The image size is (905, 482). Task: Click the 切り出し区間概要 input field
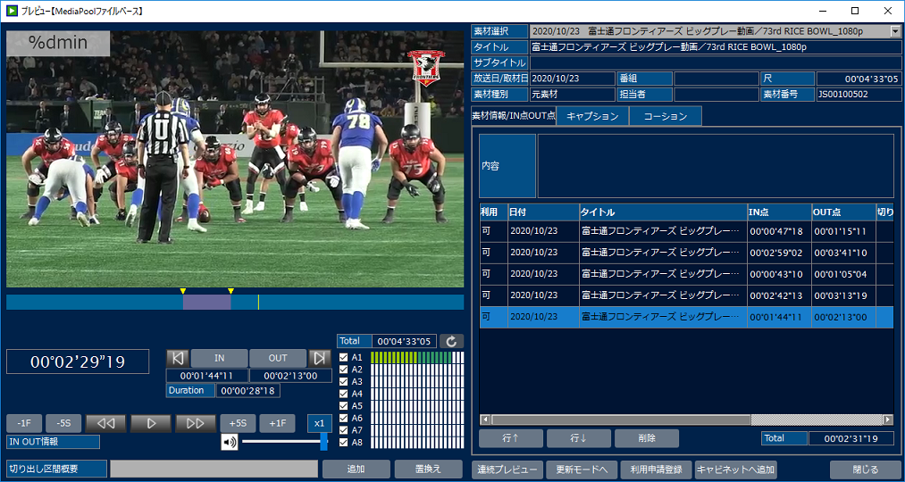point(214,469)
